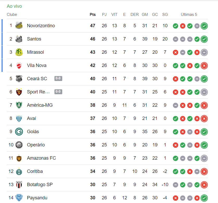Screen dimensions: 218x203
Task: Click the Últimas 5 column header
Action: pyautogui.click(x=189, y=15)
